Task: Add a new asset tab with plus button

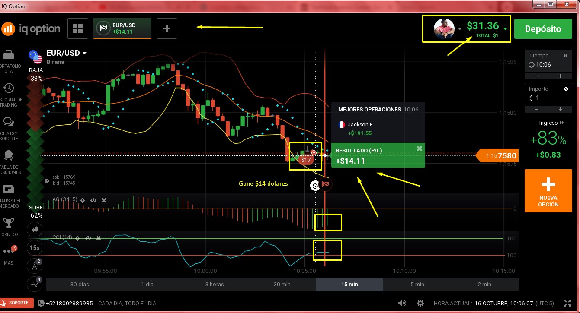Action: click(x=167, y=28)
